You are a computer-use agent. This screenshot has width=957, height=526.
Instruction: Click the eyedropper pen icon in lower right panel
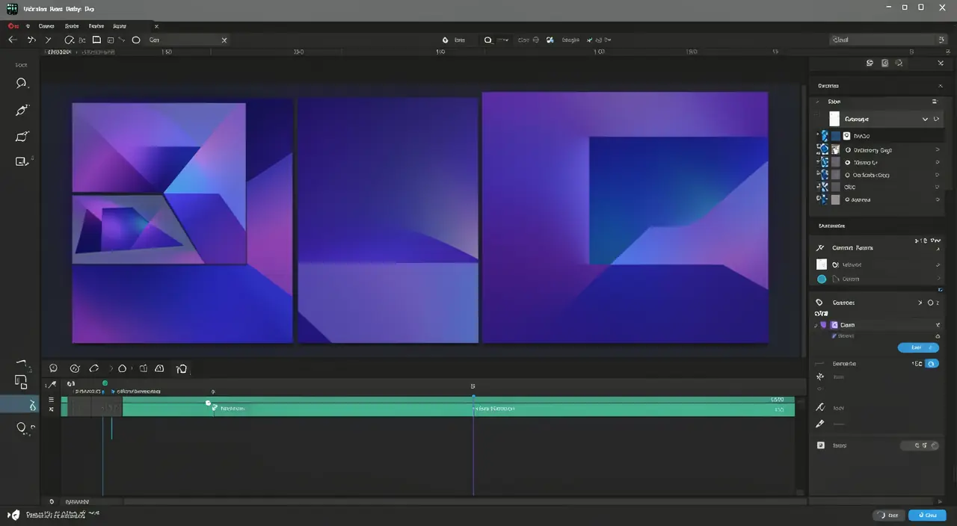click(x=820, y=424)
